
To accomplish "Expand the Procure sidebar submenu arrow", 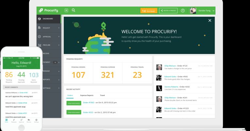I will pos(59,45).
